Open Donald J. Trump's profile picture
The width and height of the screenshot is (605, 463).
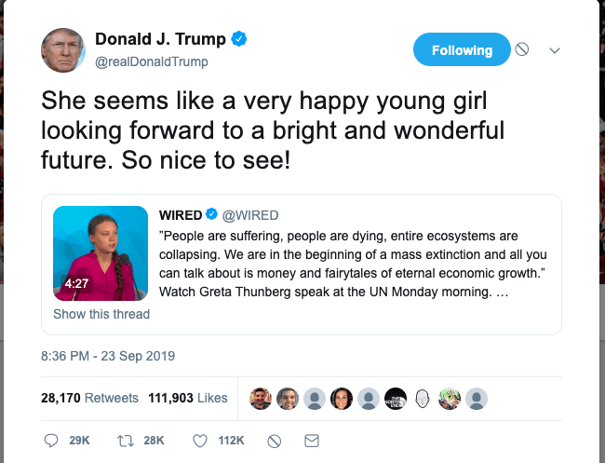(x=64, y=50)
